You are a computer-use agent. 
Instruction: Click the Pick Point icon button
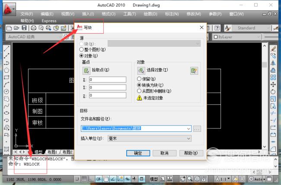pyautogui.click(x=86, y=70)
